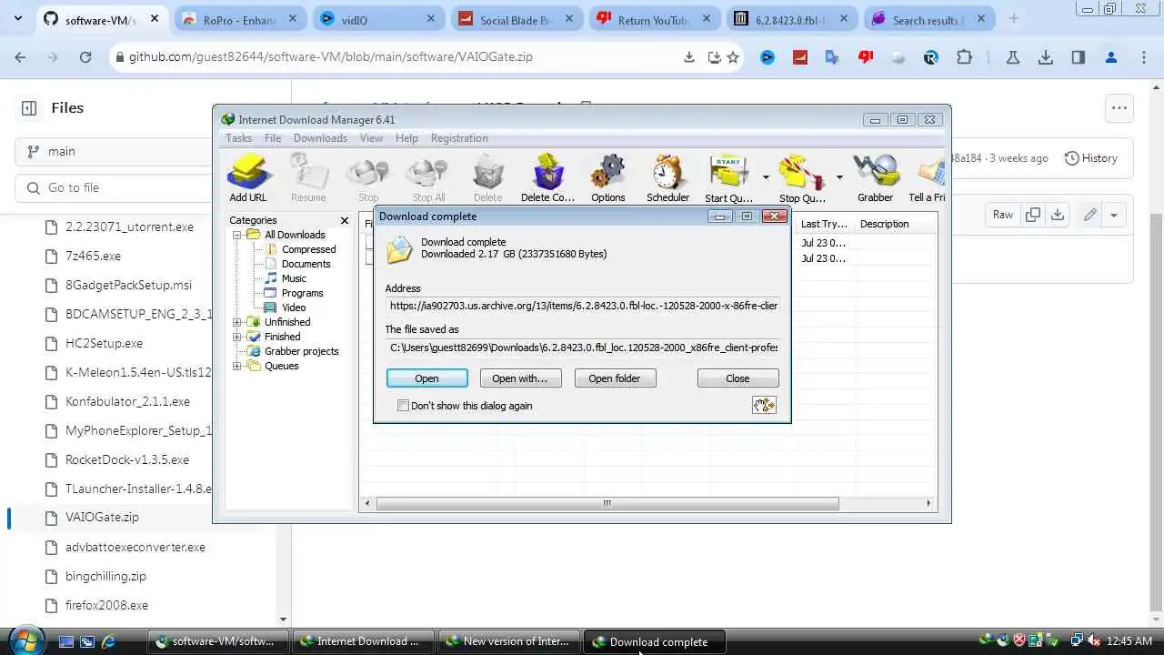The height and width of the screenshot is (655, 1164).
Task: Open the View menu in IDM
Action: (371, 138)
